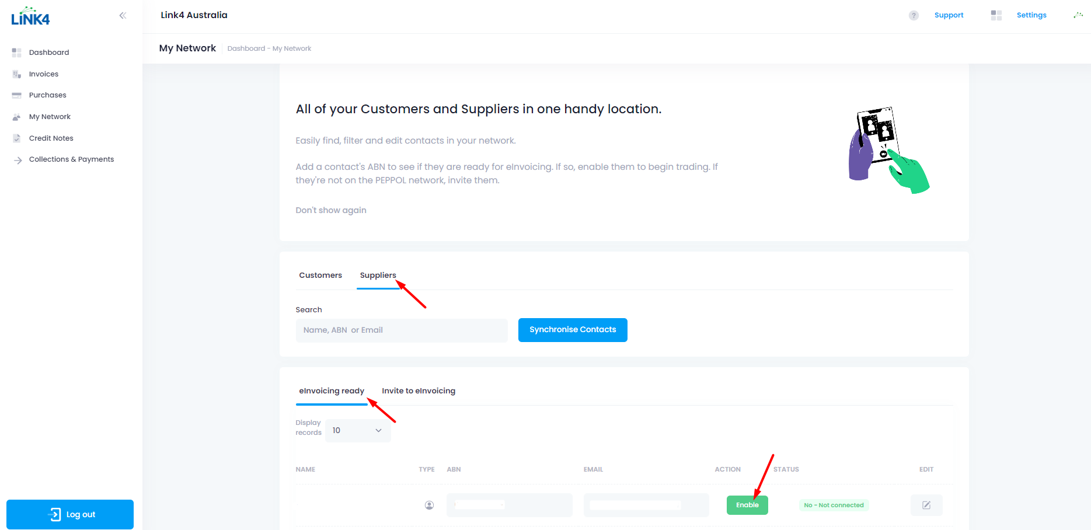This screenshot has height=530, width=1091.
Task: Select My Network in the sidebar
Action: [50, 117]
